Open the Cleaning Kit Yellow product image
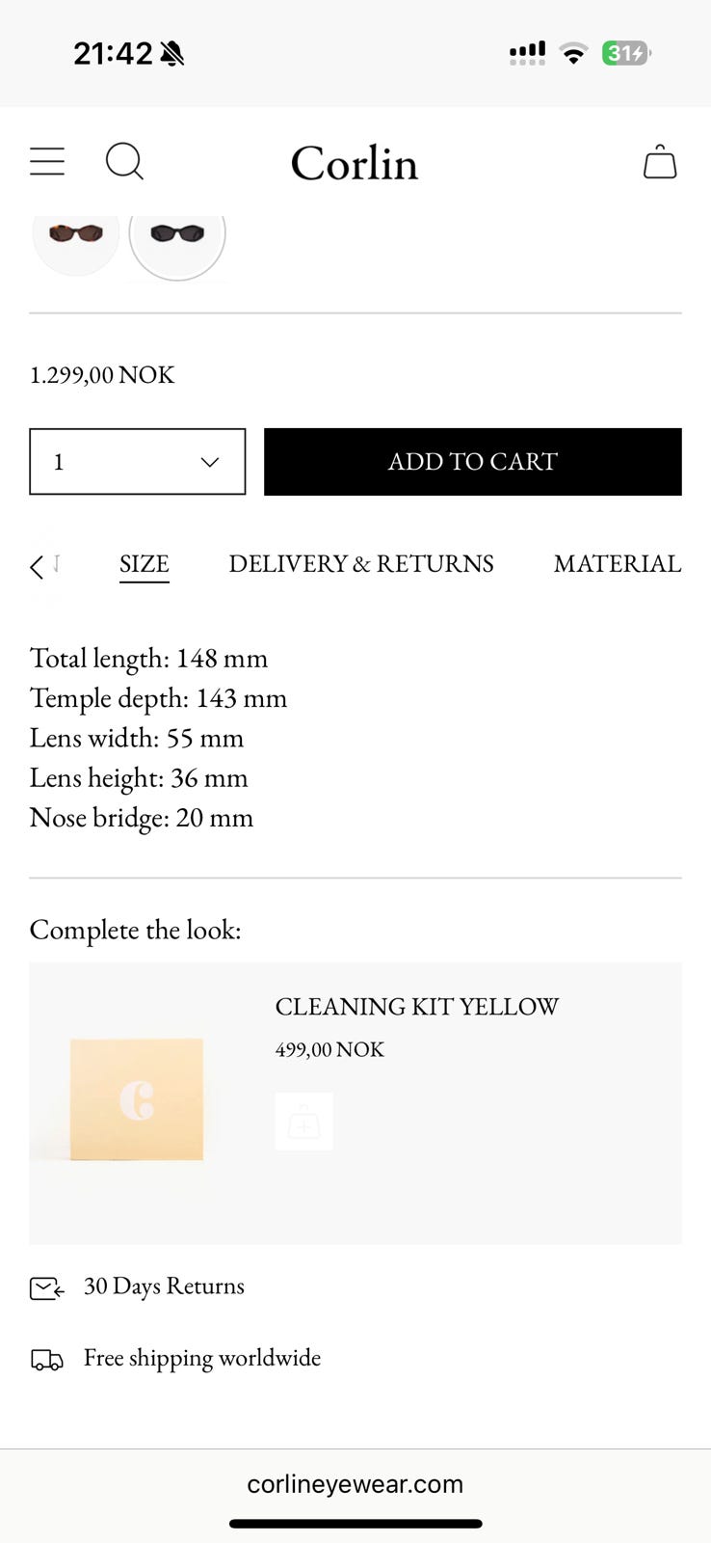The height and width of the screenshot is (1543, 711). [x=137, y=1099]
